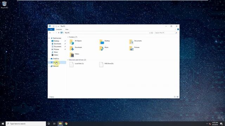Click the New folder quick access toolbar icon
This screenshot has height=126, width=225.
[x=56, y=26]
